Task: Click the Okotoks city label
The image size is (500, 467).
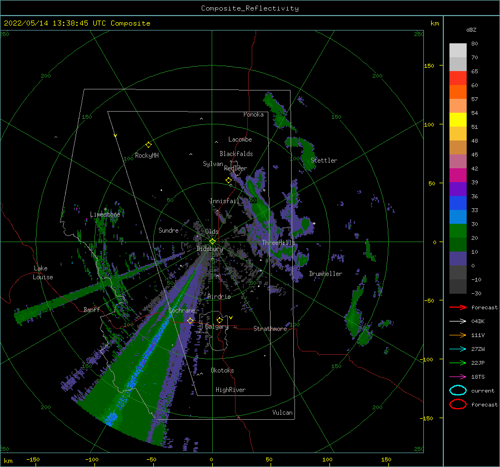Action: point(223,370)
